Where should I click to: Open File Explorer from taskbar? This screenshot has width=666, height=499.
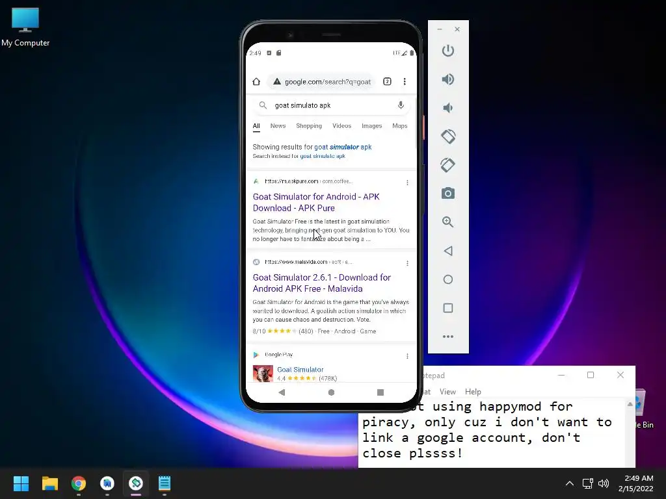tap(49, 483)
